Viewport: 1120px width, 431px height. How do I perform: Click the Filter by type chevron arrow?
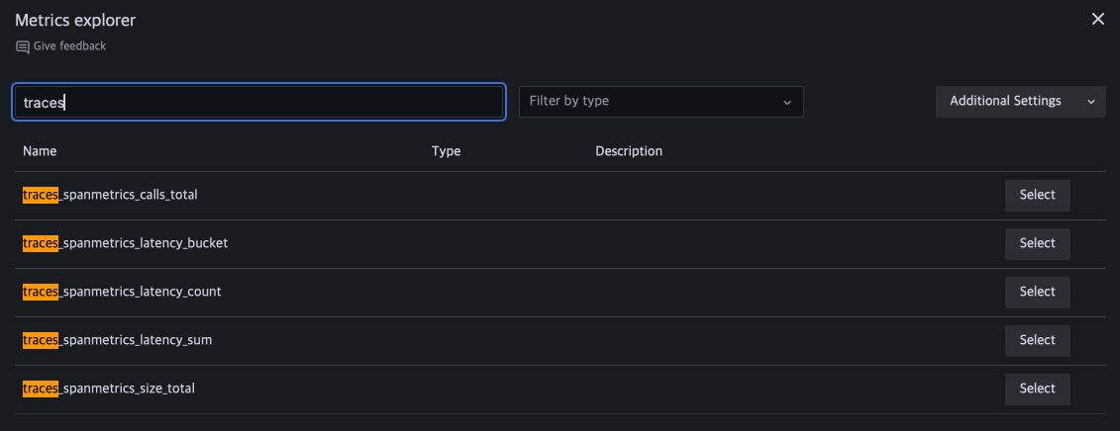787,102
